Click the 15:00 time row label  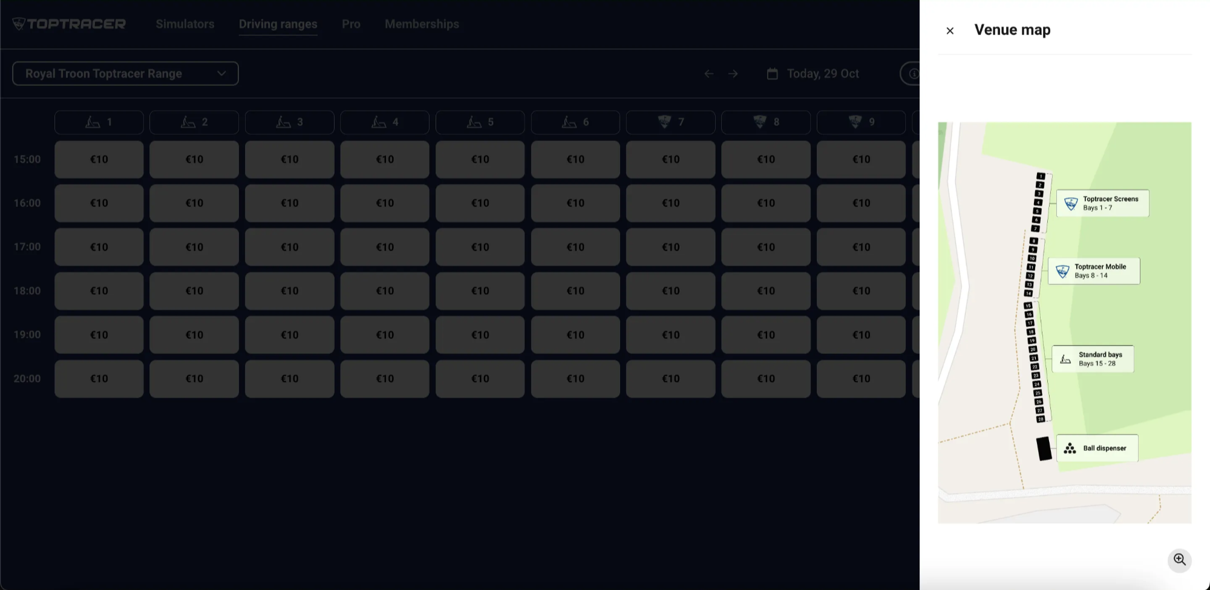(x=27, y=160)
